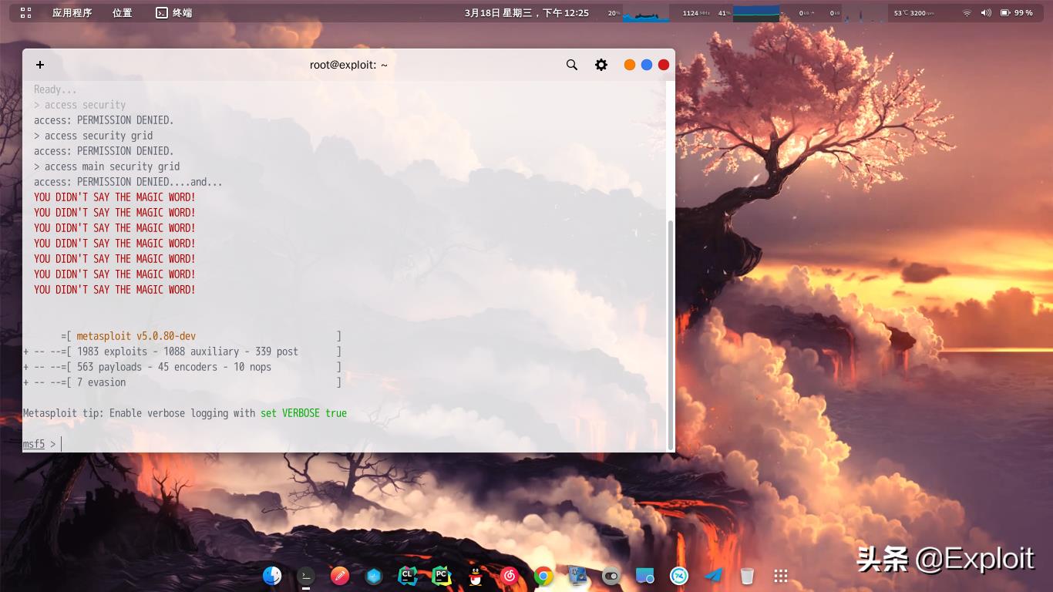Open terminal settings gear icon
Screen dimensions: 1053x592
pos(601,65)
